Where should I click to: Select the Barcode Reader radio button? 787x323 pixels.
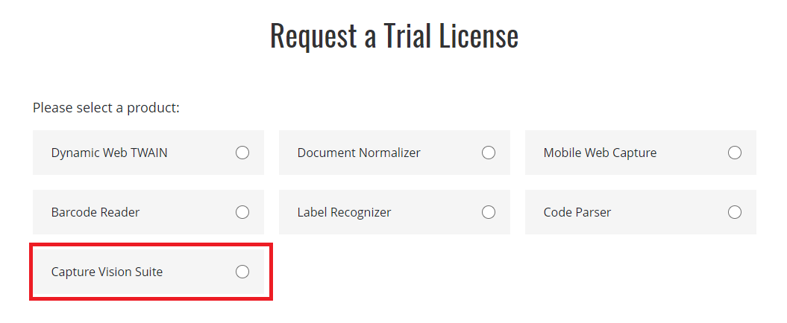(242, 212)
